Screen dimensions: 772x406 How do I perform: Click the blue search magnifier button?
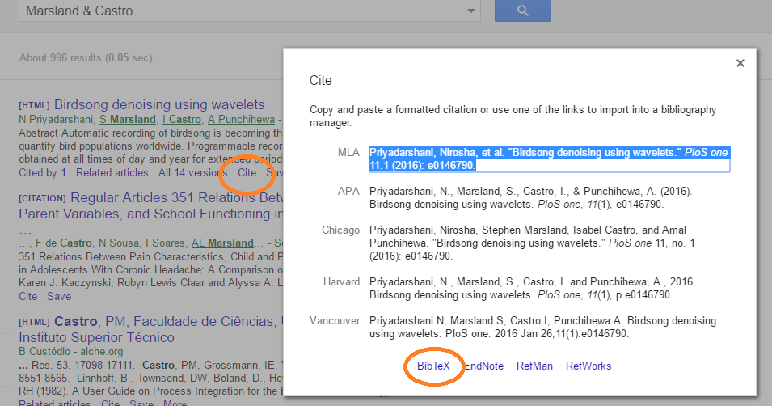523,11
